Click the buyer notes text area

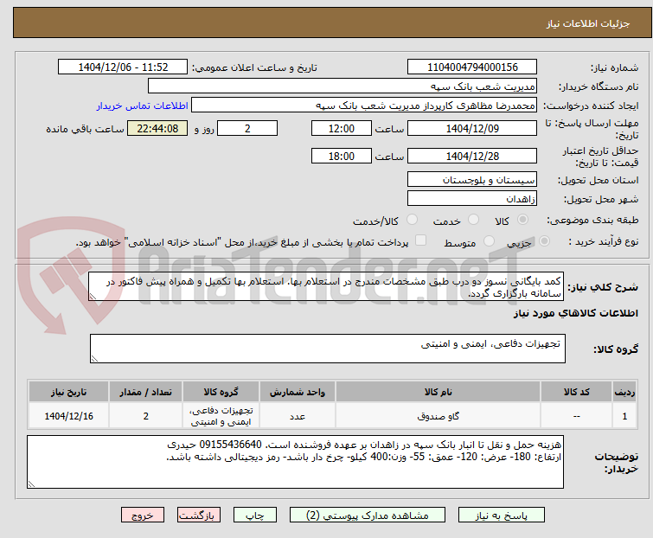(x=295, y=462)
